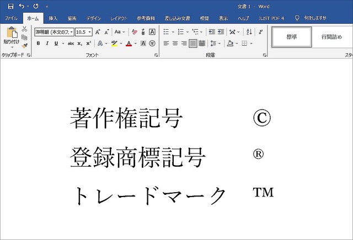Center the text

pyautogui.click(x=175, y=43)
